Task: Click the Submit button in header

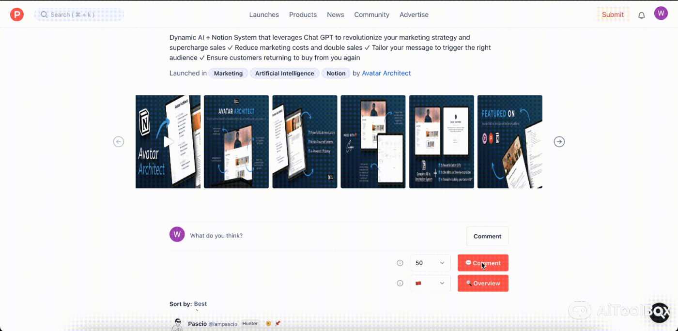Action: coord(612,15)
